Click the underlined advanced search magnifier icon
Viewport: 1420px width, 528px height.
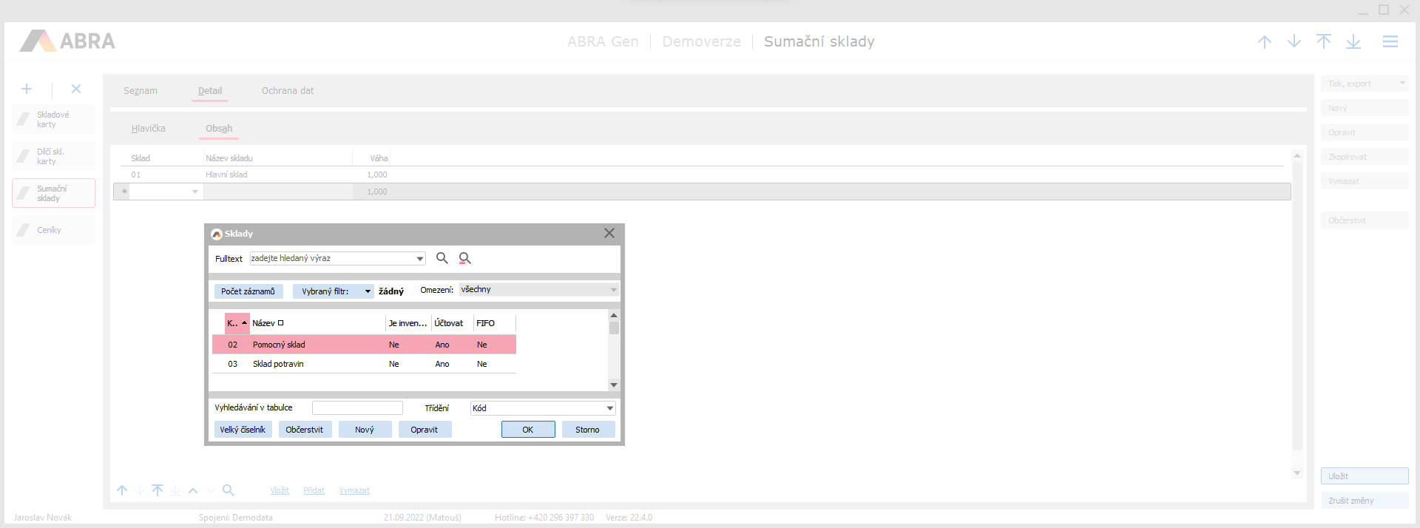[464, 258]
